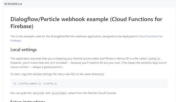Click the ./config.js destination in the code block
Viewport: 187px width, 102px height.
(x=50, y=83)
